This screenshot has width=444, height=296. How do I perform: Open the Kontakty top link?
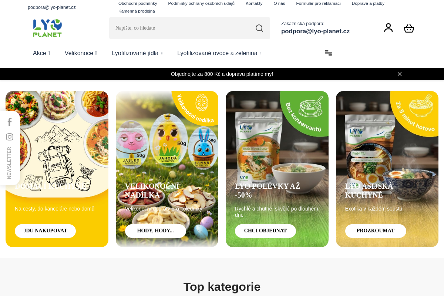[254, 3]
